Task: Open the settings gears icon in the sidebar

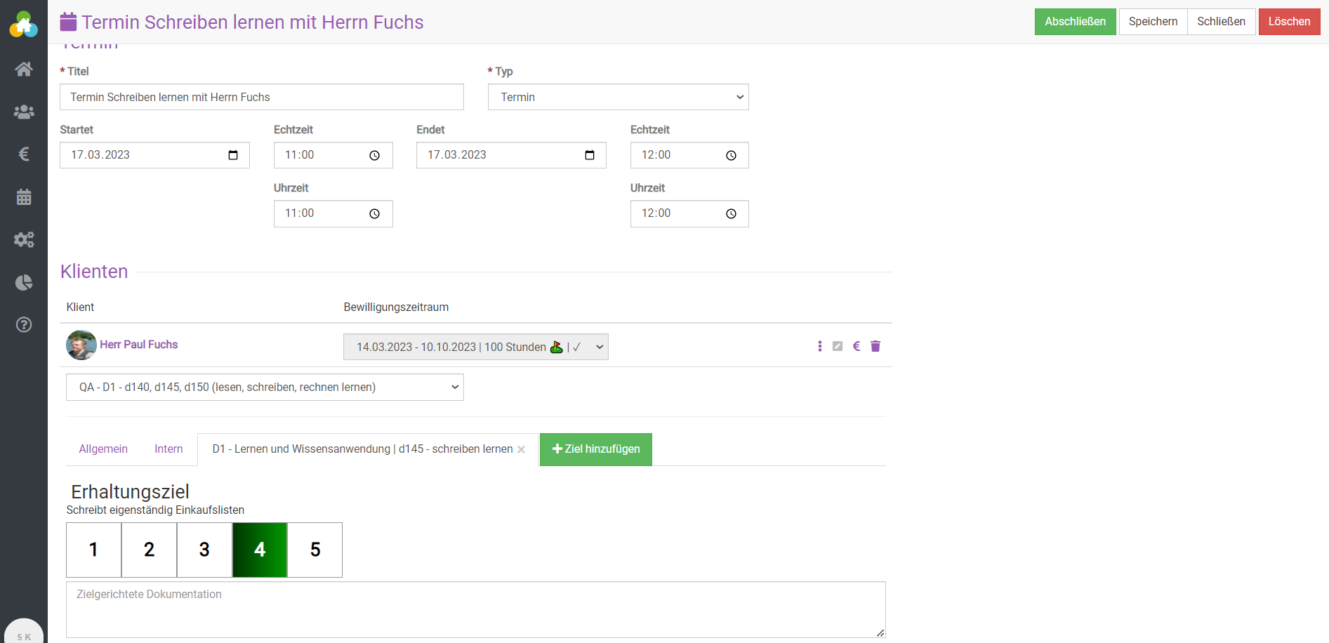Action: pyautogui.click(x=24, y=239)
